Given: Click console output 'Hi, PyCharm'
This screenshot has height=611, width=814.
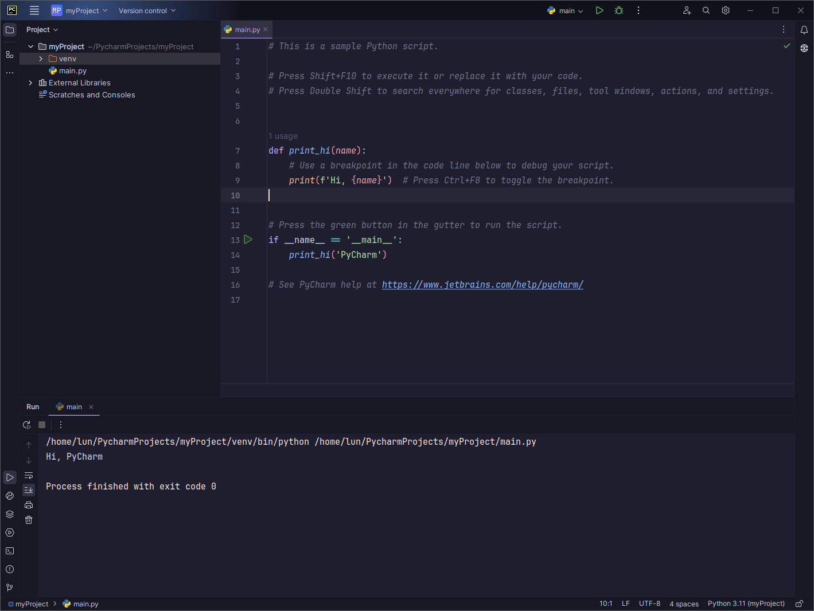Looking at the screenshot, I should point(74,456).
